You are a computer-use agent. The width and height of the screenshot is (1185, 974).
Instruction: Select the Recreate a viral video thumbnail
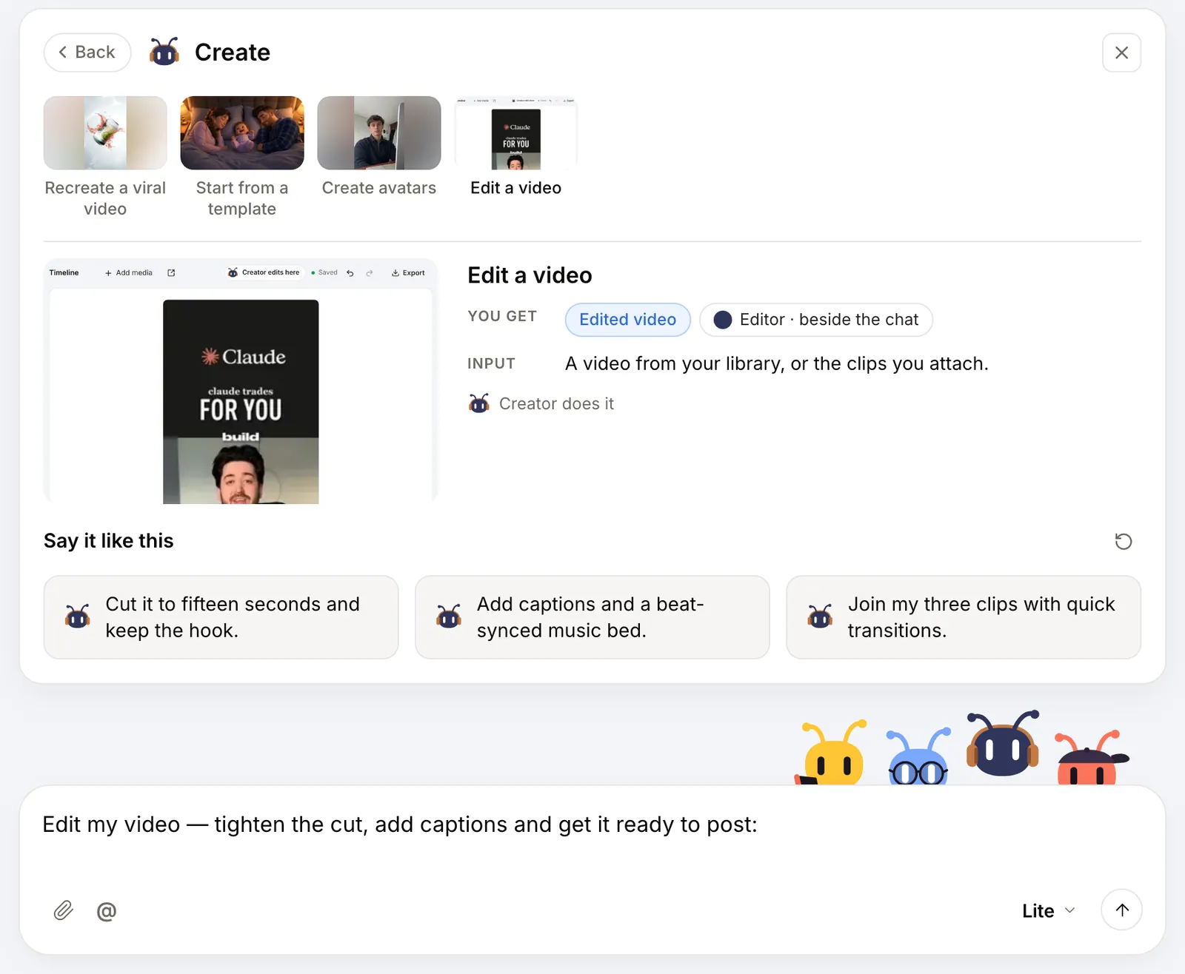(x=105, y=133)
